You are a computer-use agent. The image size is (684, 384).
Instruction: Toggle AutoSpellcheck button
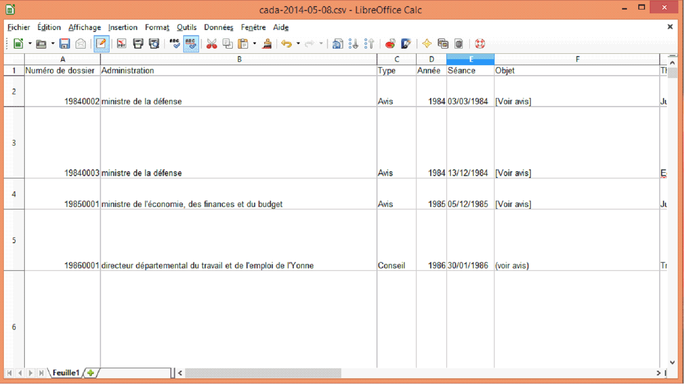191,44
